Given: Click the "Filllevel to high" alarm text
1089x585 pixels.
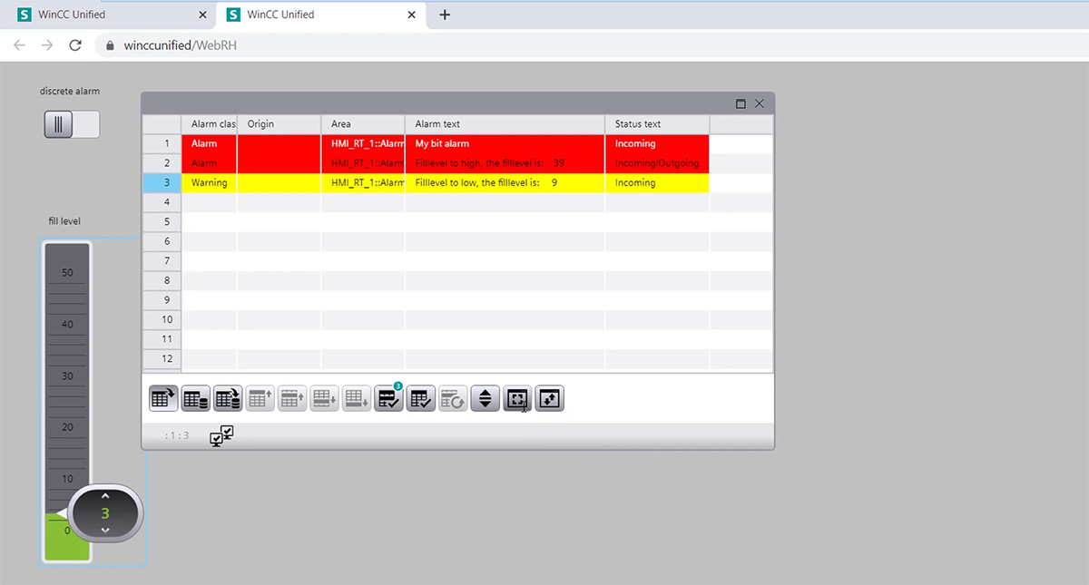Looking at the screenshot, I should (x=490, y=163).
